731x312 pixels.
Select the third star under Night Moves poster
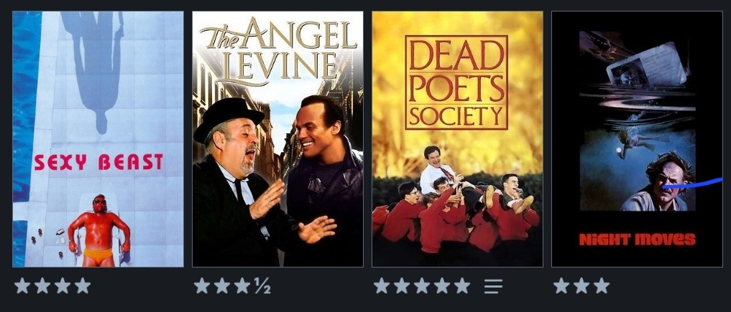tap(602, 285)
